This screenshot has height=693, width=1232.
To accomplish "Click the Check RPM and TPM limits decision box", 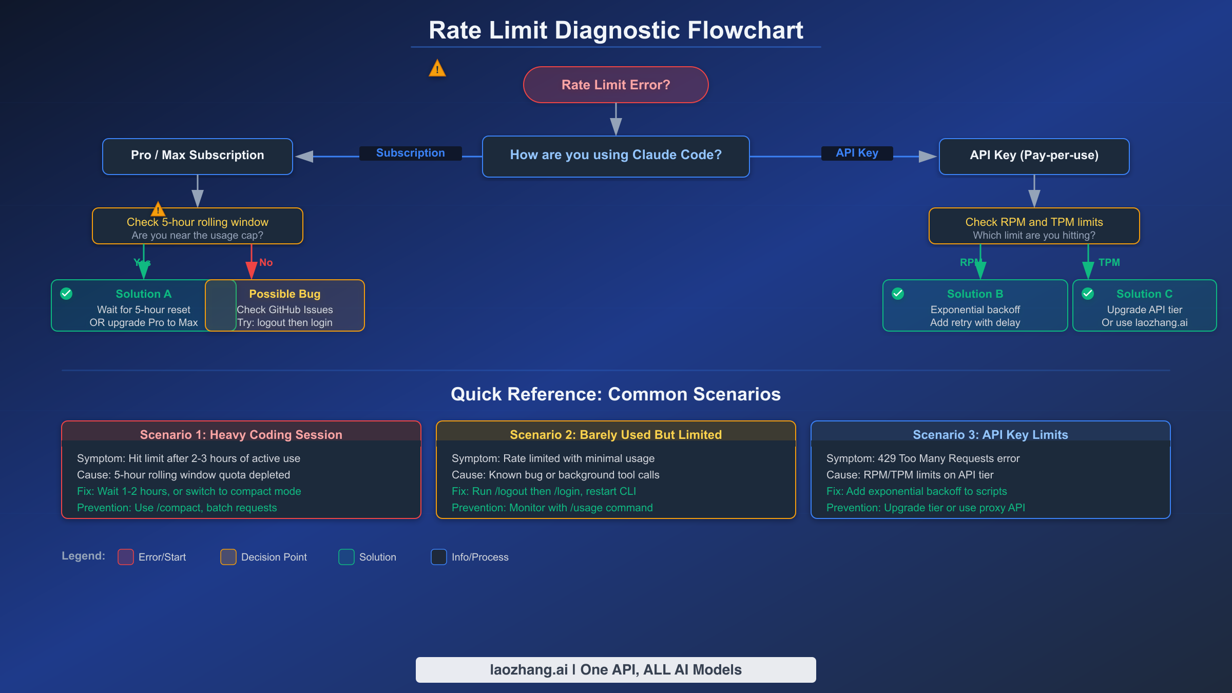I will [x=1033, y=226].
